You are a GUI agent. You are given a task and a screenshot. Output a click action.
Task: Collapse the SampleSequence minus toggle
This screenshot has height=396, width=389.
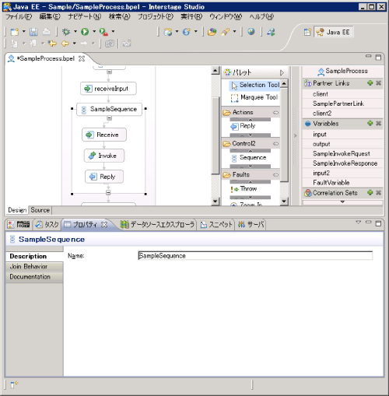pos(110,118)
